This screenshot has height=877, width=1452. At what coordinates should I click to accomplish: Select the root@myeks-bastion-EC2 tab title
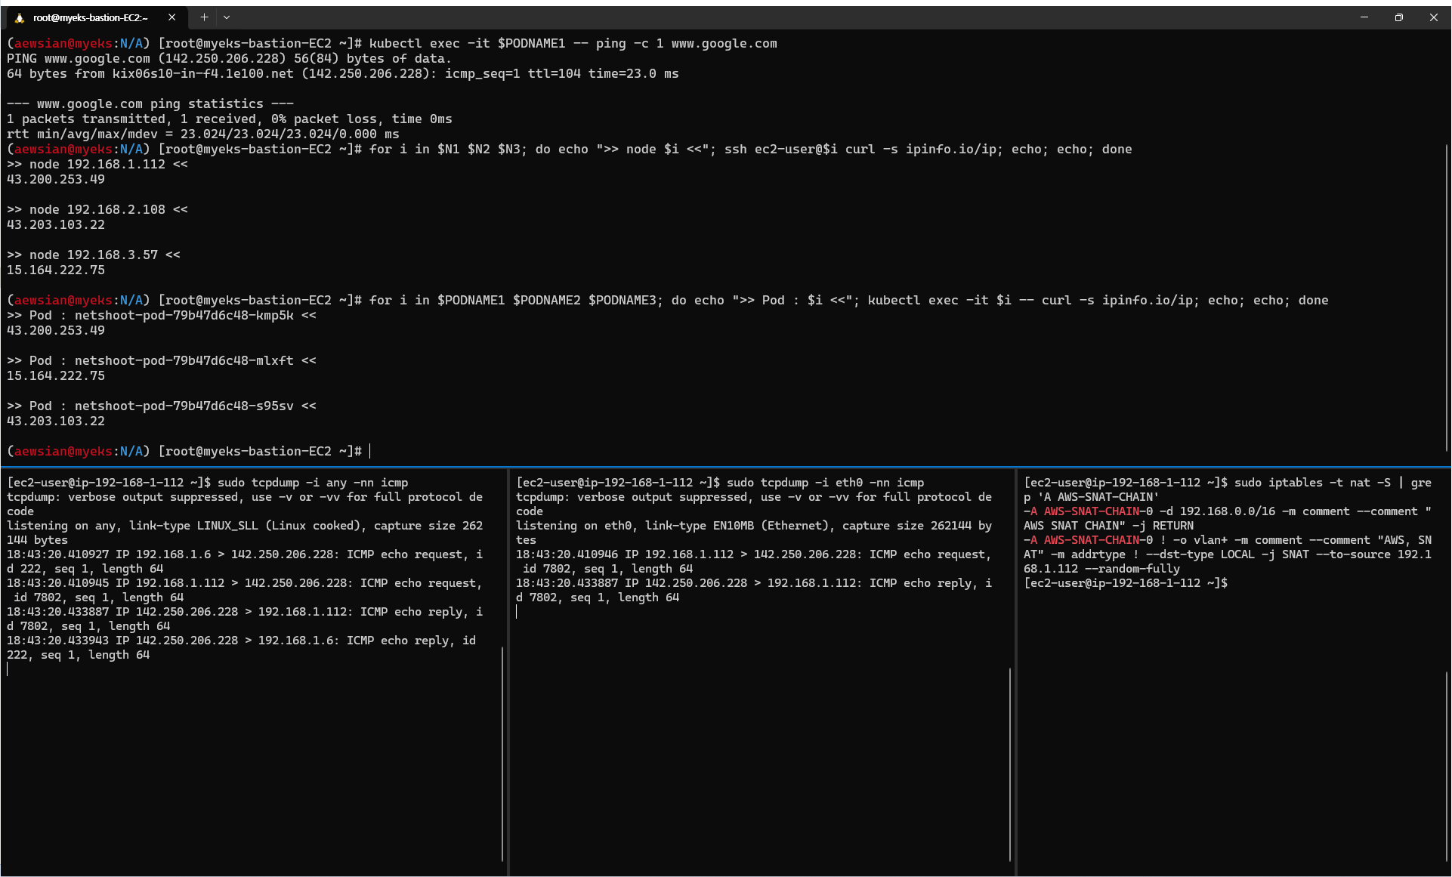(91, 17)
